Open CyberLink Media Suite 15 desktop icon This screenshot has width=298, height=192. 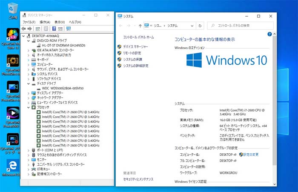tap(13, 39)
